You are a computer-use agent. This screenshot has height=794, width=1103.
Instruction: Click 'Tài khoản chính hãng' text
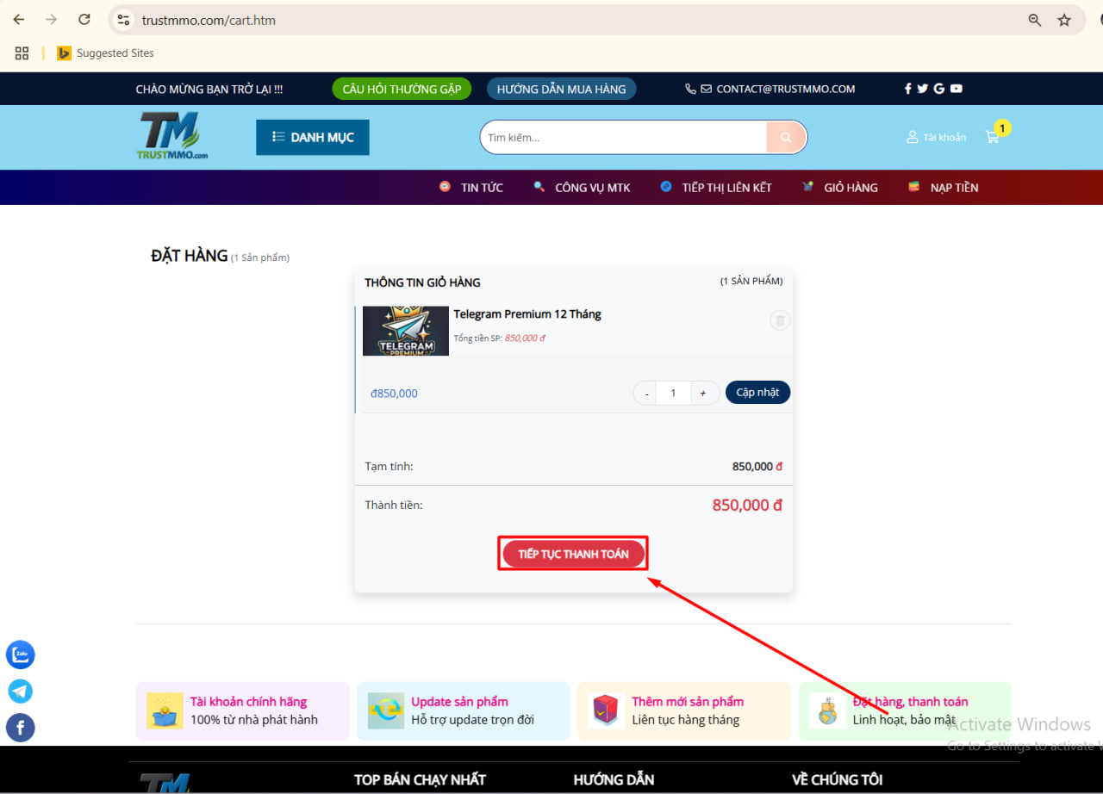pyautogui.click(x=248, y=702)
